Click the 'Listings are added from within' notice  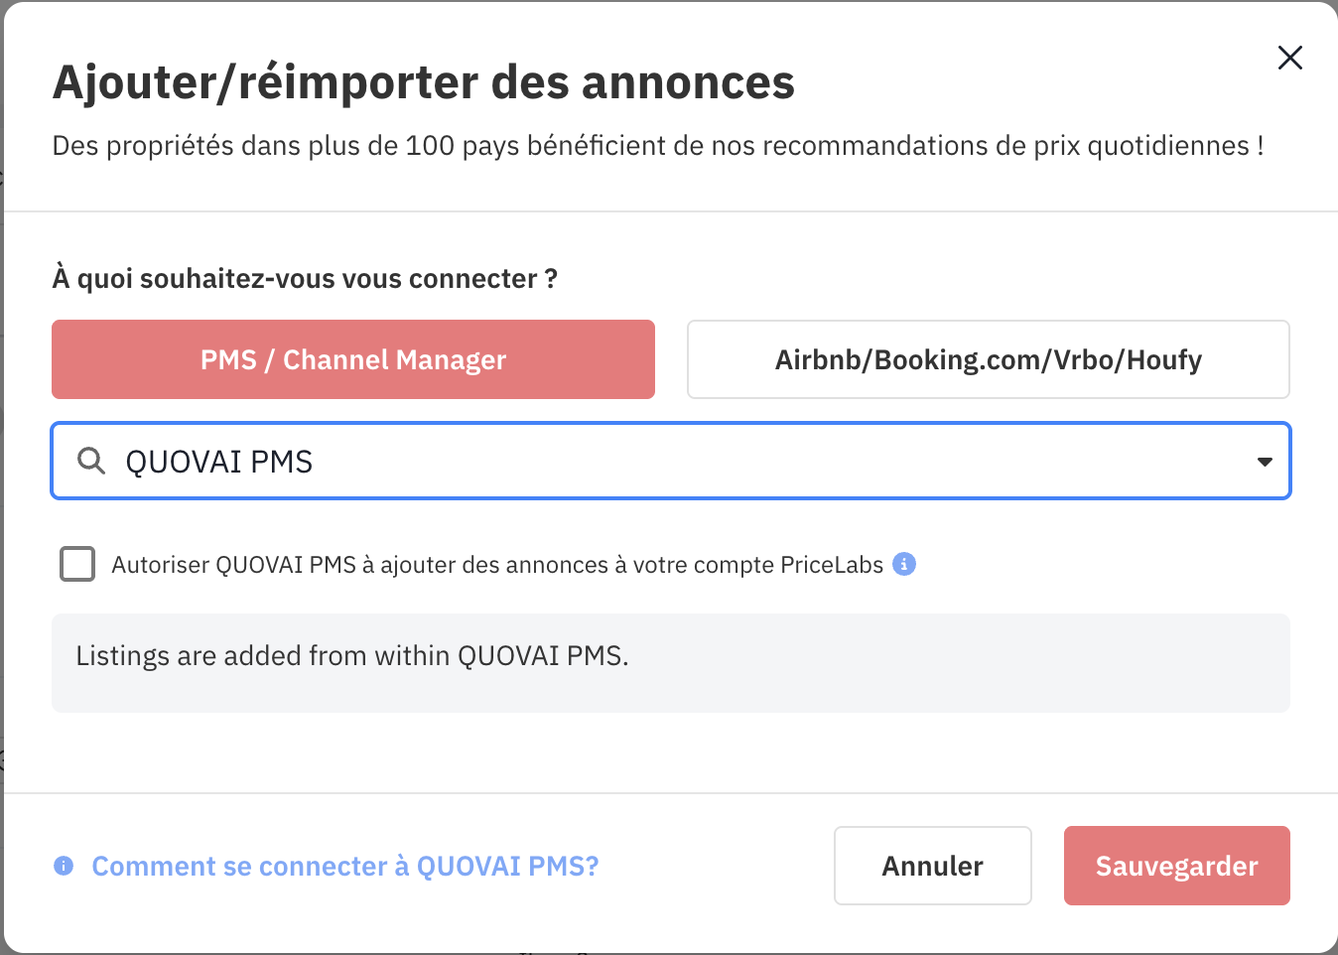pyautogui.click(x=352, y=656)
